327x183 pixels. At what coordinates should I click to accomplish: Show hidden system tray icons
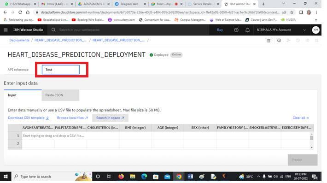coord(258,177)
